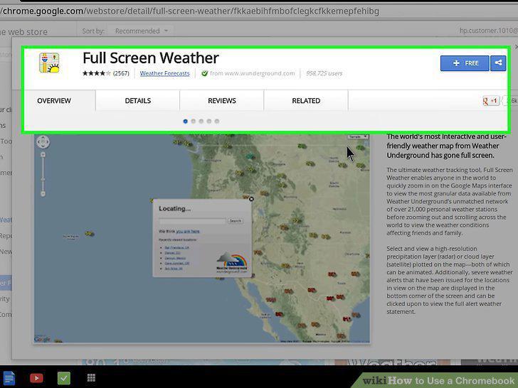Select the third screenshot carousel dot
Screen dimensions: 518x388
point(201,122)
